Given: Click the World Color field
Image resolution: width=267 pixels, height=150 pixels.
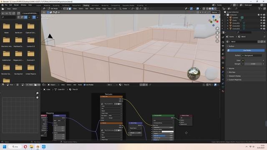Looking at the screenshot, I should [x=253, y=60].
